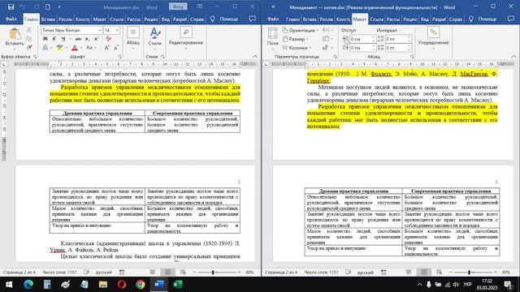
Task: Launch Opera from the taskbar
Action: click(122, 285)
